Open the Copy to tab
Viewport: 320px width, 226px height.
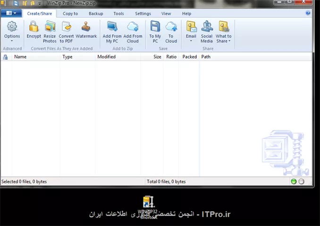(70, 14)
